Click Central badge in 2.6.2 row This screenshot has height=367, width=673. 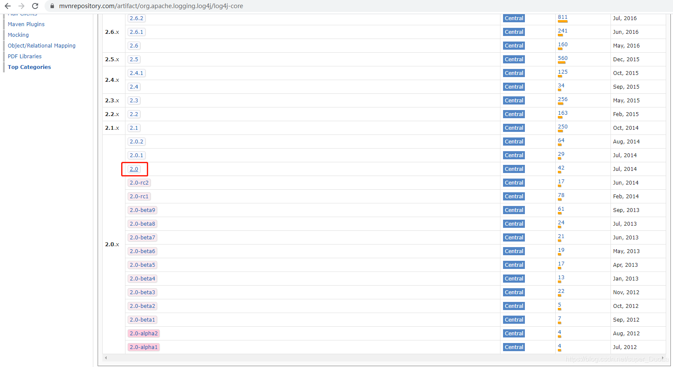[x=514, y=18]
